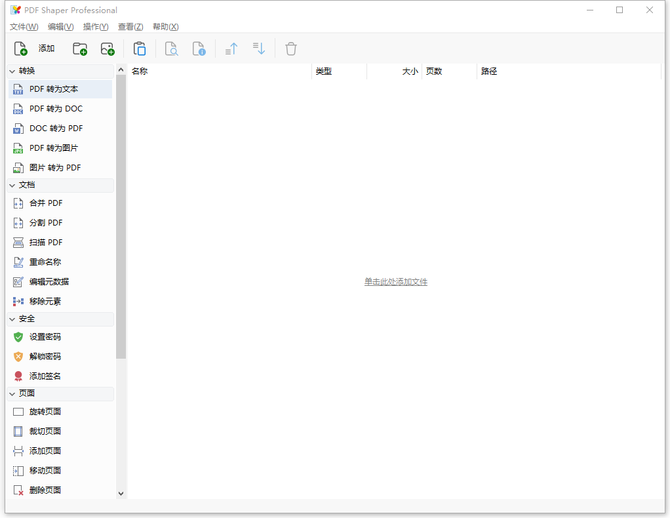This screenshot has width=670, height=518.
Task: Collapse the 页面 section
Action: coord(12,393)
